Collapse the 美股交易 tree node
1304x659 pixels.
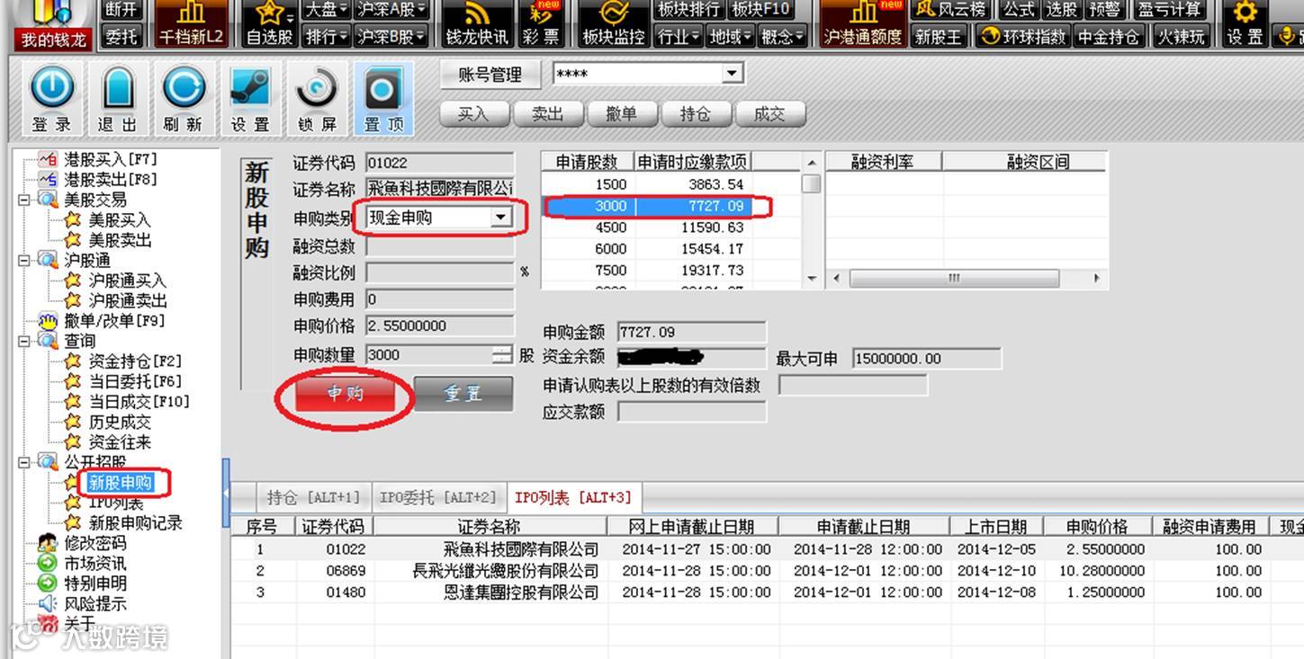pyautogui.click(x=24, y=200)
